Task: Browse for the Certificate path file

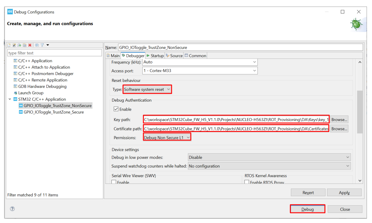Action: [339, 129]
